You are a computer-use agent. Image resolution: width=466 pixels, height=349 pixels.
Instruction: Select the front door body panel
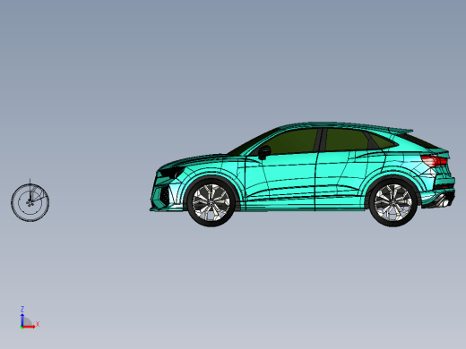click(280, 181)
